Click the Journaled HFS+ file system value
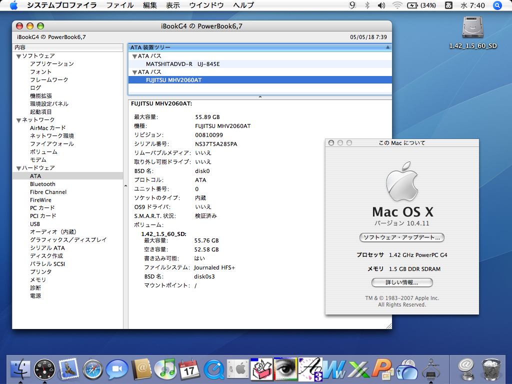This screenshot has width=512, height=384. (214, 267)
